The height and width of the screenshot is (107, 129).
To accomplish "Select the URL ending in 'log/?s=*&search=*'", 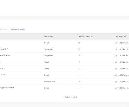I will coord(7,88).
